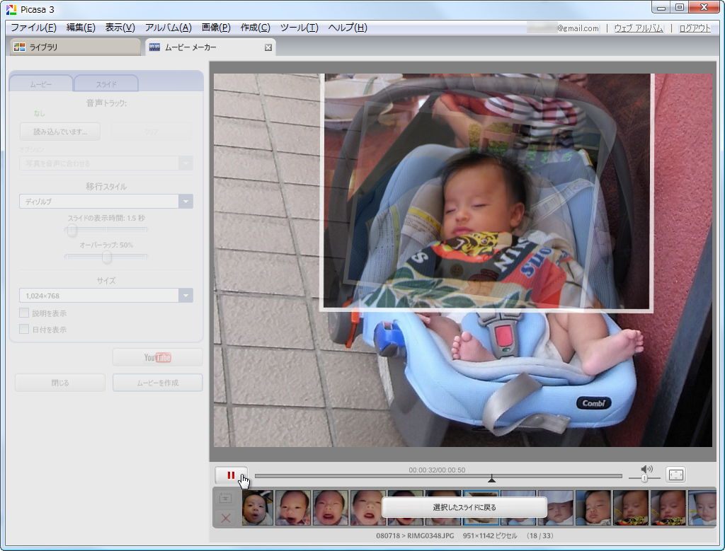Click the ムービーを作成 button

coord(158,383)
